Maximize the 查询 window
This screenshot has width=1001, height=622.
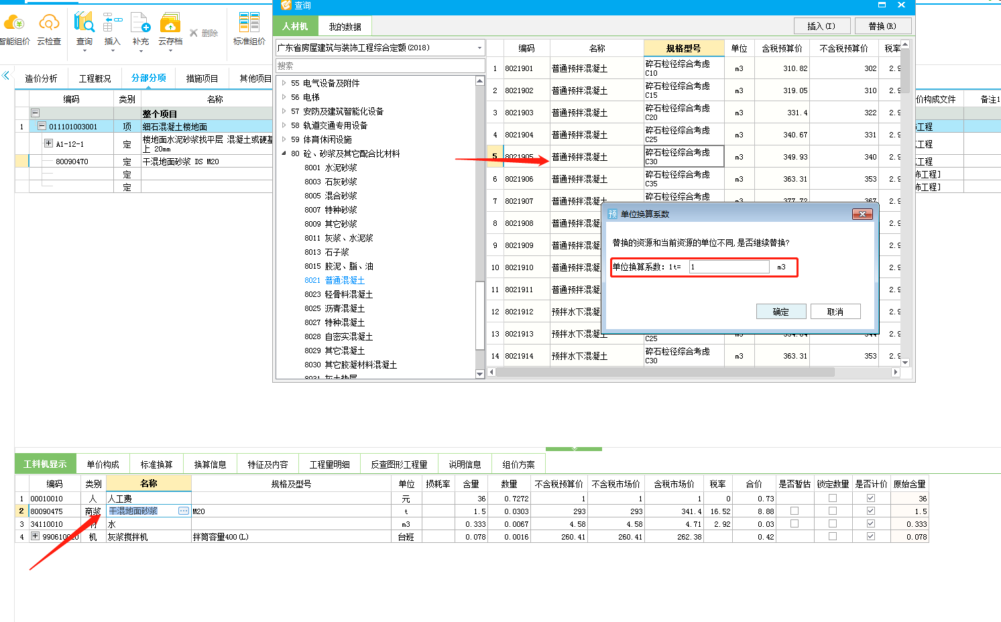(882, 5)
